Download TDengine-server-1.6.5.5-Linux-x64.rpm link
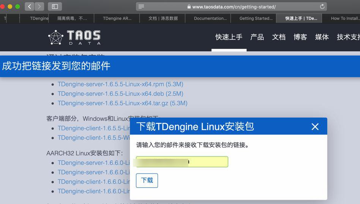Image resolution: width=360 pixels, height=204 pixels. coord(120,84)
